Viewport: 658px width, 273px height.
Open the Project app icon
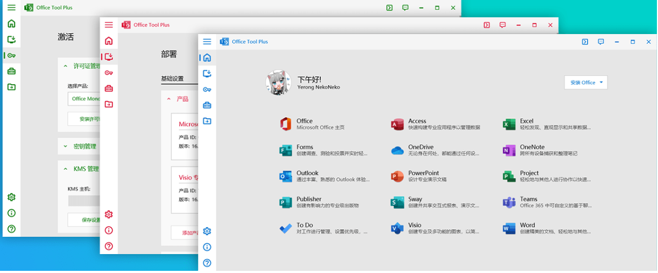click(x=509, y=176)
